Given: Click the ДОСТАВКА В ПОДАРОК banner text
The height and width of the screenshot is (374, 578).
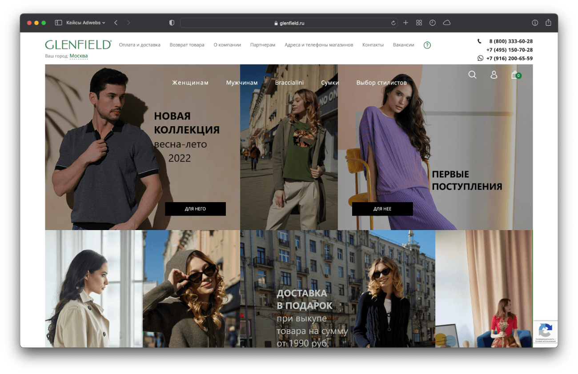Looking at the screenshot, I should (305, 299).
